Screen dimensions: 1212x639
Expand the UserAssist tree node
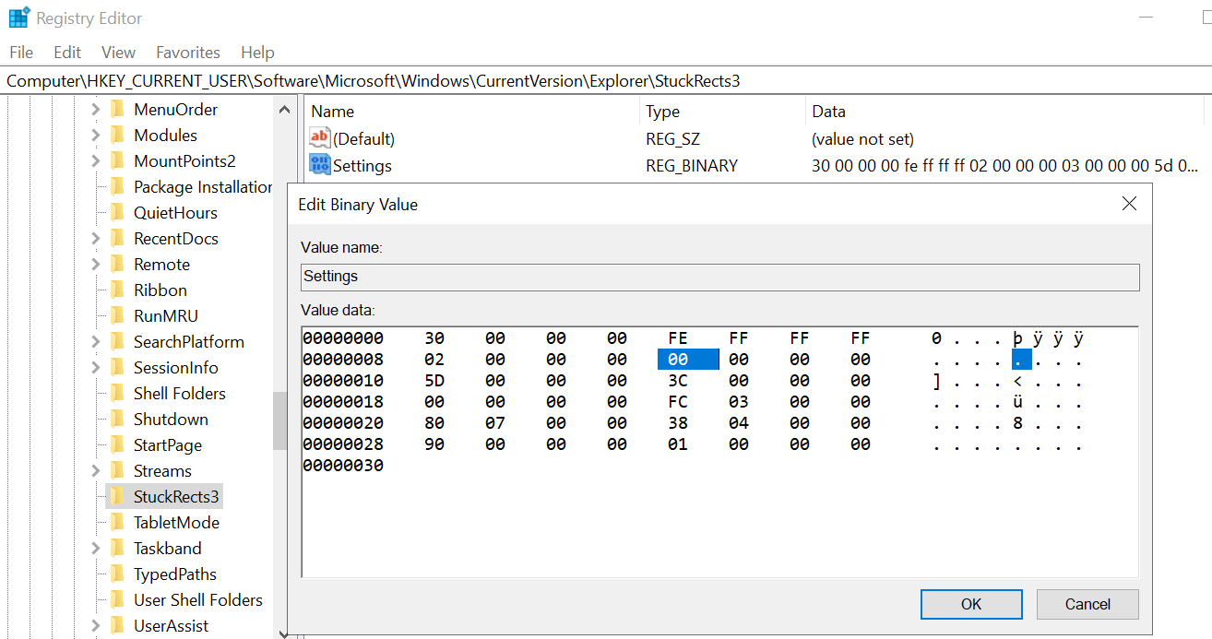click(x=96, y=625)
